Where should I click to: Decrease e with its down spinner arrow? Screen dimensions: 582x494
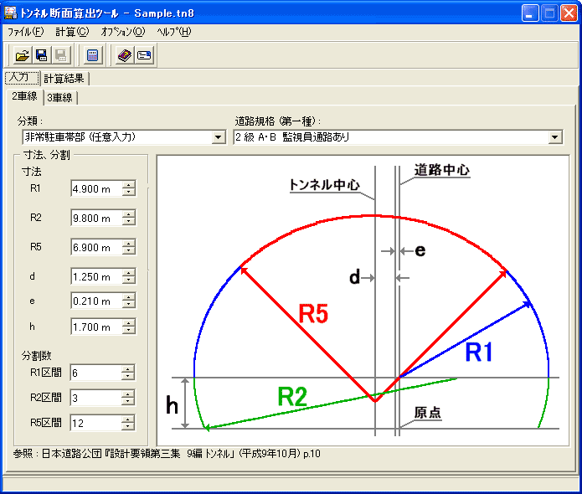point(129,305)
